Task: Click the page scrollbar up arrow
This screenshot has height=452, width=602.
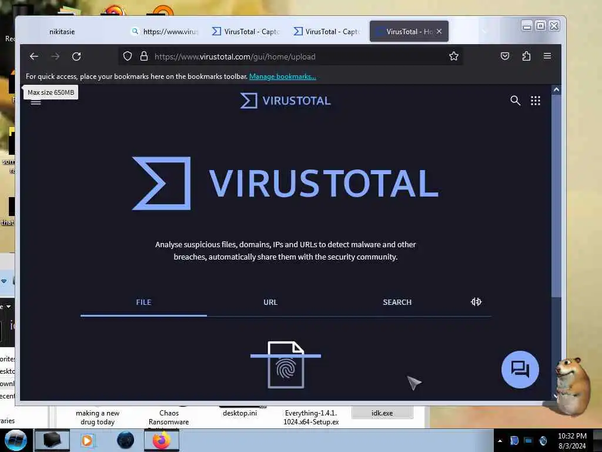Action: click(556, 89)
